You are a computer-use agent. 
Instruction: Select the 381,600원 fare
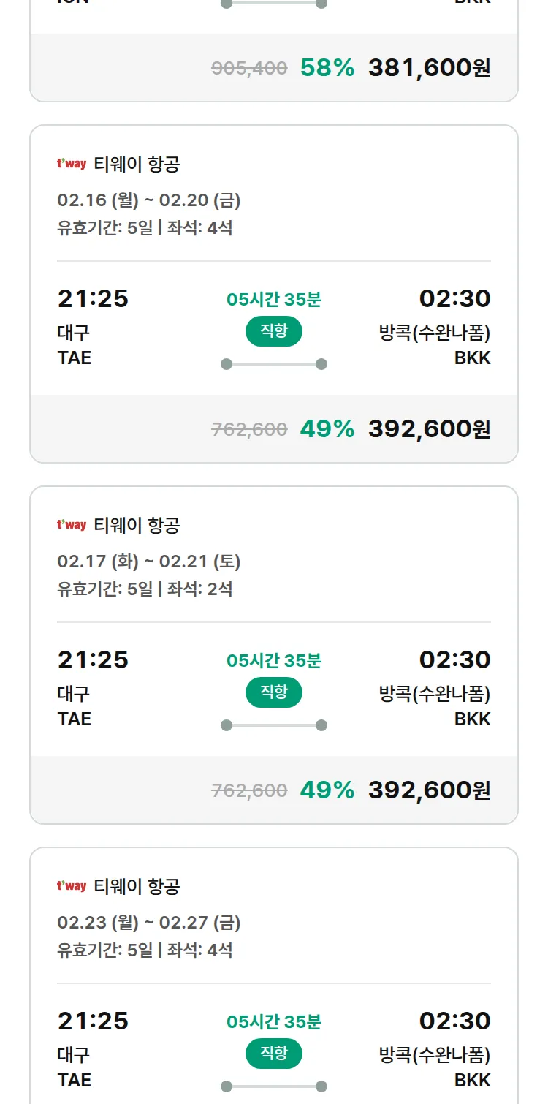[429, 68]
